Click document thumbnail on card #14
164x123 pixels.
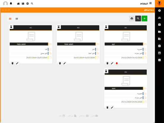126,81
